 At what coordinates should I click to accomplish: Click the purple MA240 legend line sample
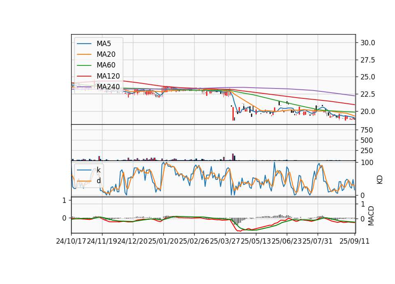pos(84,87)
